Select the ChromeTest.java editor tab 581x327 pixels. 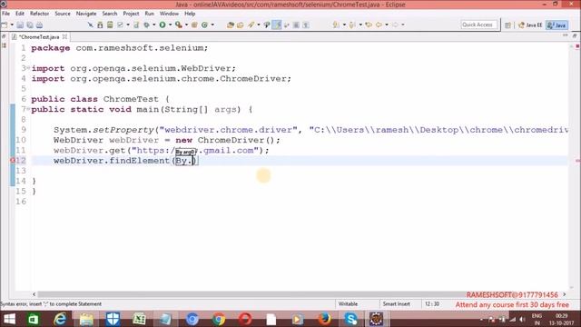click(38, 37)
